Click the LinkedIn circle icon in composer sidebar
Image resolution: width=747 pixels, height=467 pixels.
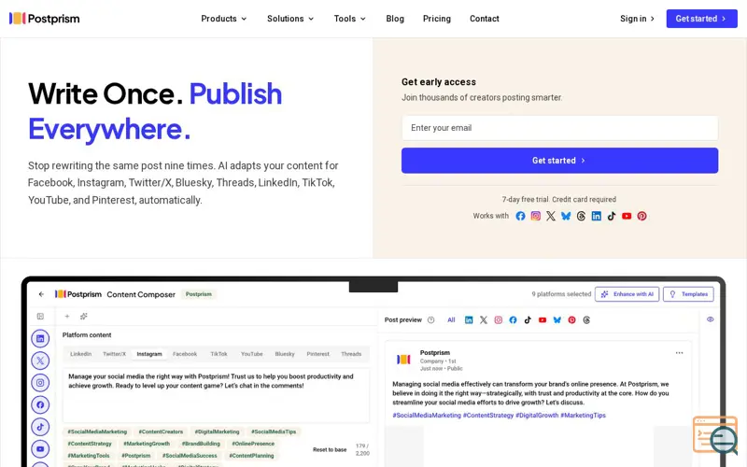click(x=40, y=339)
